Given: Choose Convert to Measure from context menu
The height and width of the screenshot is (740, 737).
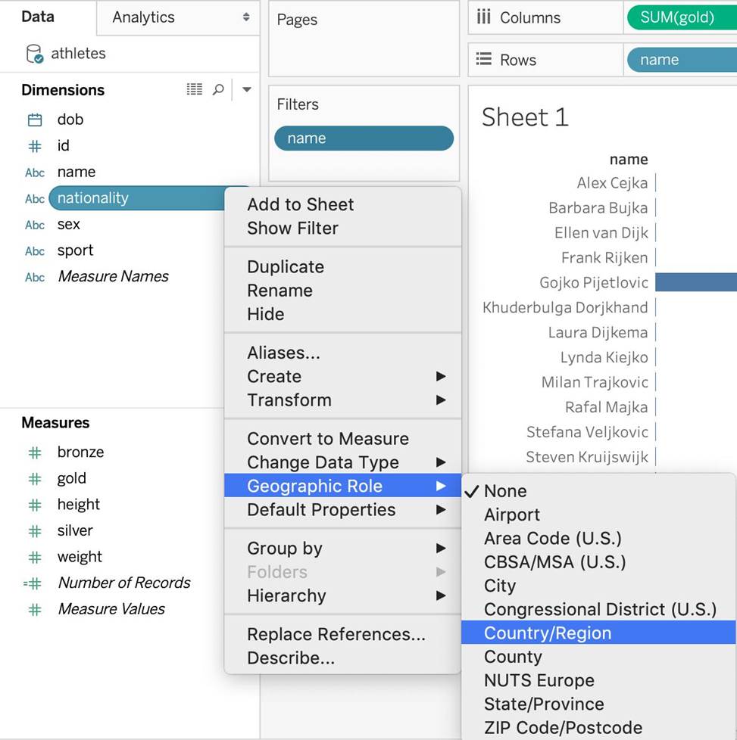Looking at the screenshot, I should point(327,439).
